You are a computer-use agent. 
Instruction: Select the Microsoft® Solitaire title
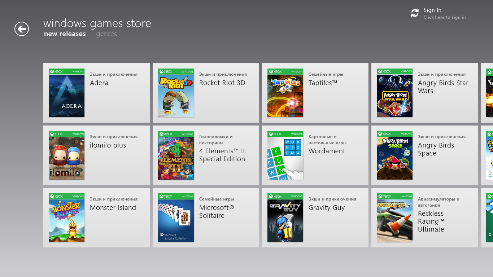coord(217,212)
